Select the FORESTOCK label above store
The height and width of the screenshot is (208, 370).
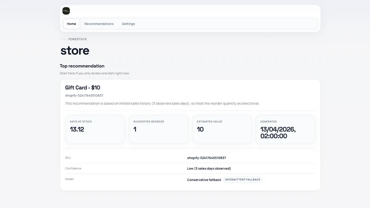click(x=78, y=39)
